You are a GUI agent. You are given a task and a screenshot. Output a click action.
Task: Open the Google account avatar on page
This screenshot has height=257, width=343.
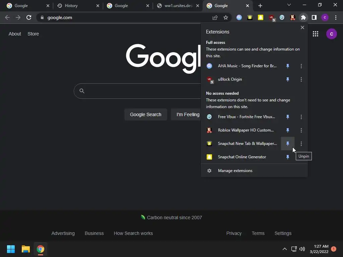331,34
